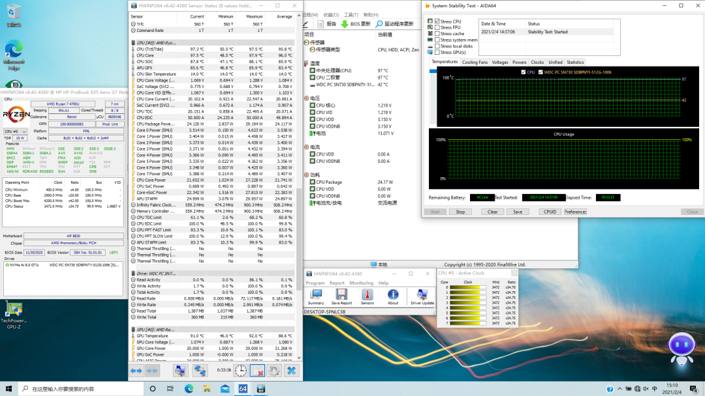Click the clock icon in sensor toolbar
Screen dimensions: 705x396
pos(241,370)
